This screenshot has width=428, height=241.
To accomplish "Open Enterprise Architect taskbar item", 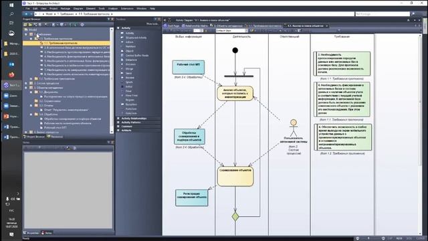I will click(11, 85).
